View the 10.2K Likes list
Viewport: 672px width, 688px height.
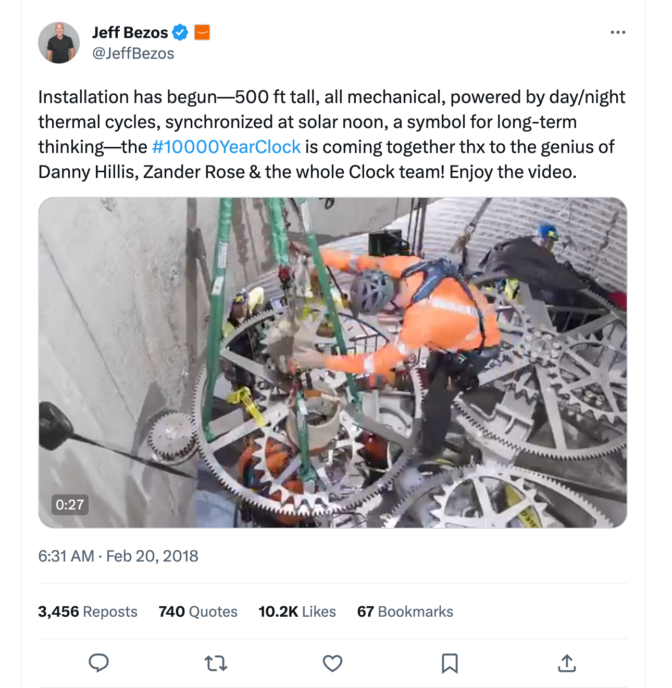pyautogui.click(x=297, y=611)
